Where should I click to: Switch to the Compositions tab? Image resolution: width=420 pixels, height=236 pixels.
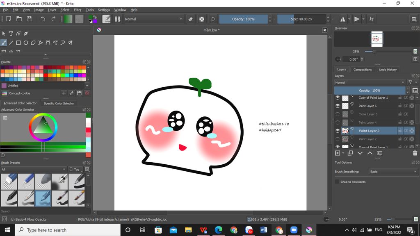click(x=363, y=70)
